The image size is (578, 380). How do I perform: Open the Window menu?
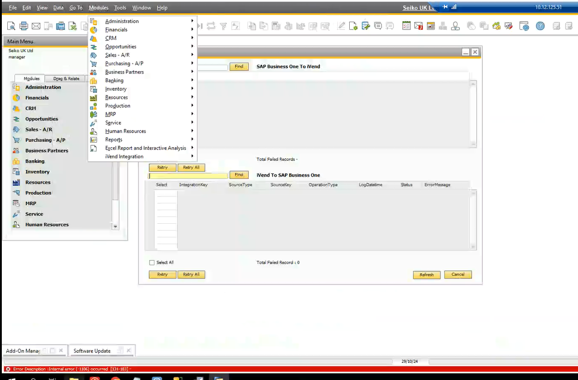click(x=142, y=8)
